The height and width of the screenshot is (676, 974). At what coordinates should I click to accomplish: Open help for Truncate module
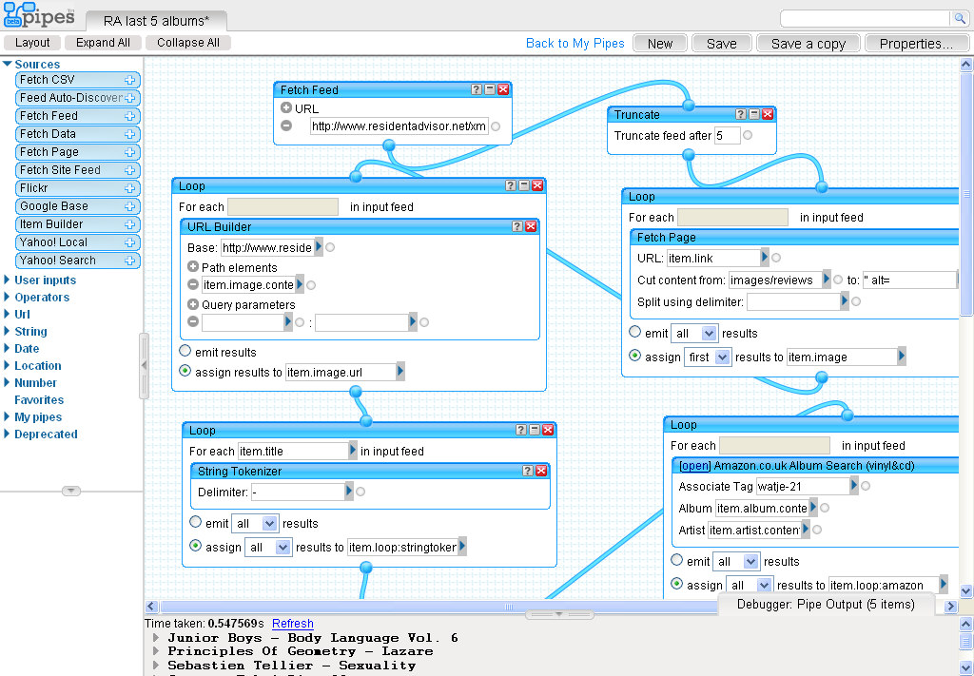740,114
